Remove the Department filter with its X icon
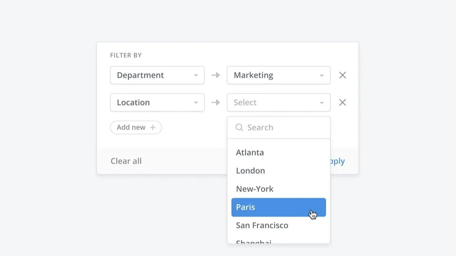Viewport: 456px width, 256px height. pos(342,75)
